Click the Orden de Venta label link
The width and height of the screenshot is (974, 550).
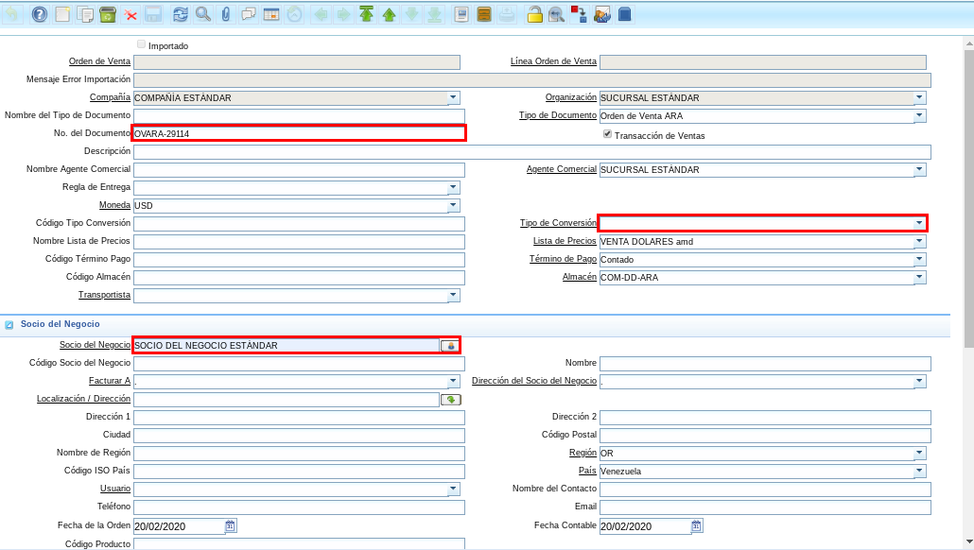[99, 61]
